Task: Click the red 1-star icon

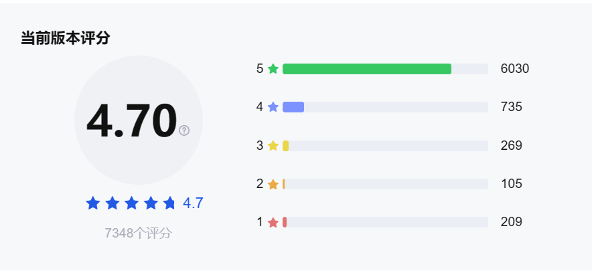Action: (x=273, y=222)
